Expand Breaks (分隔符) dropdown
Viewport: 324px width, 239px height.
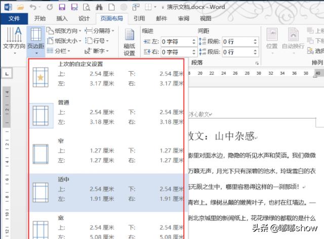pyautogui.click(x=100, y=31)
